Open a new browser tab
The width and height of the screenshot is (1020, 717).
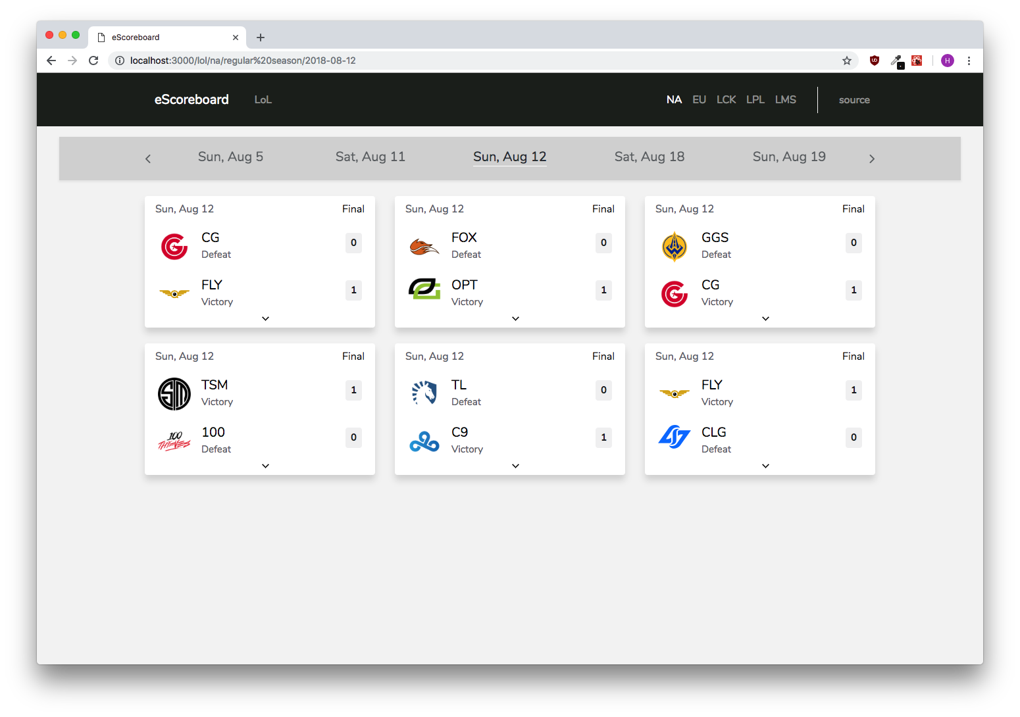(261, 37)
